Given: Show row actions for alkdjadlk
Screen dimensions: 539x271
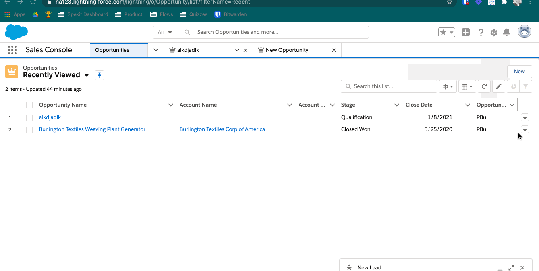Looking at the screenshot, I should click(524, 118).
